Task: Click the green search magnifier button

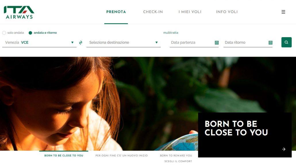Action: (x=286, y=42)
